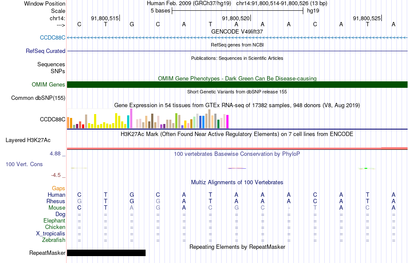Select the black RepeatMasker element block

pos(106,253)
